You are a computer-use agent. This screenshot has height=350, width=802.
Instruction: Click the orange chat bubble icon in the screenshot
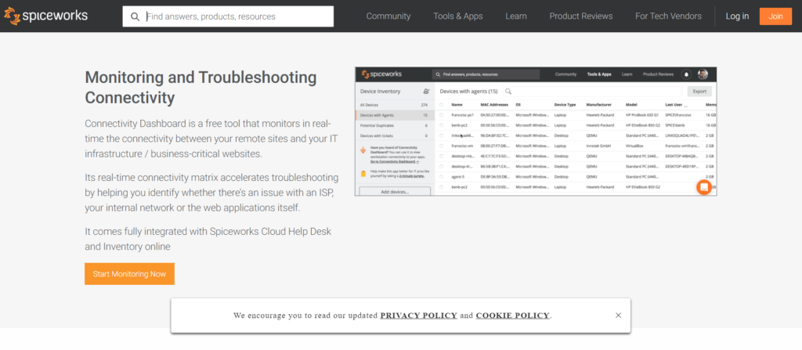click(x=704, y=187)
